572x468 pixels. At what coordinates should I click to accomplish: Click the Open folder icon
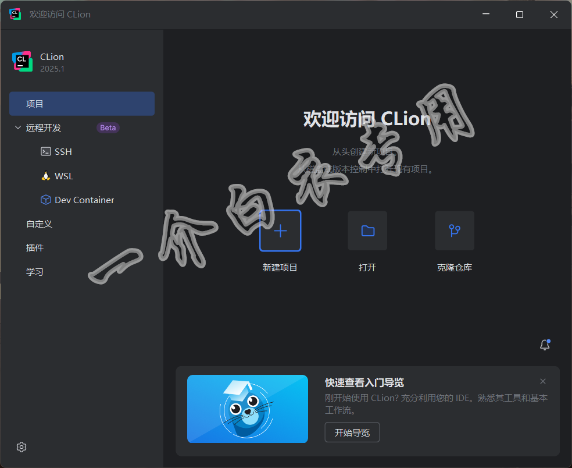(367, 231)
